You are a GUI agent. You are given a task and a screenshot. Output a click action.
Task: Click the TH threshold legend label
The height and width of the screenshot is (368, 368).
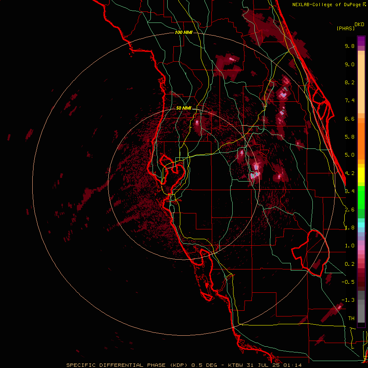point(351,319)
